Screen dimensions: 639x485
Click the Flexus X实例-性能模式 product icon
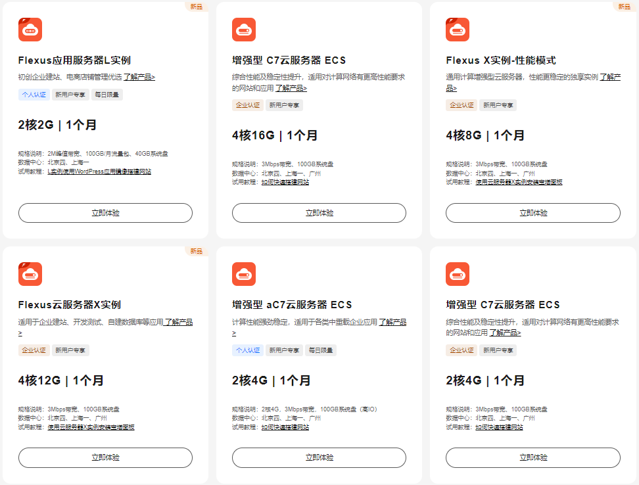click(x=458, y=30)
